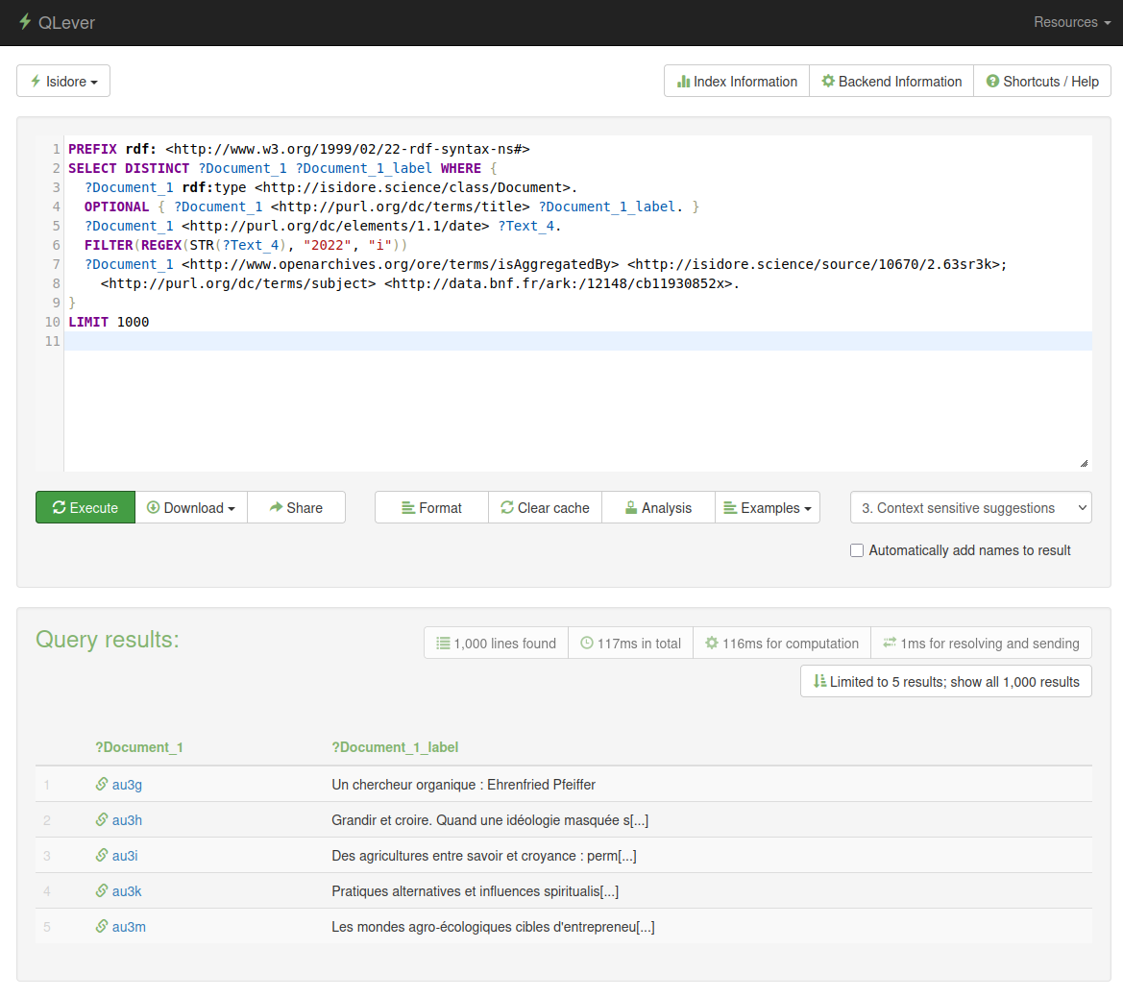Clear the query cache
Image resolution: width=1123 pixels, height=997 pixels.
pyautogui.click(x=545, y=508)
